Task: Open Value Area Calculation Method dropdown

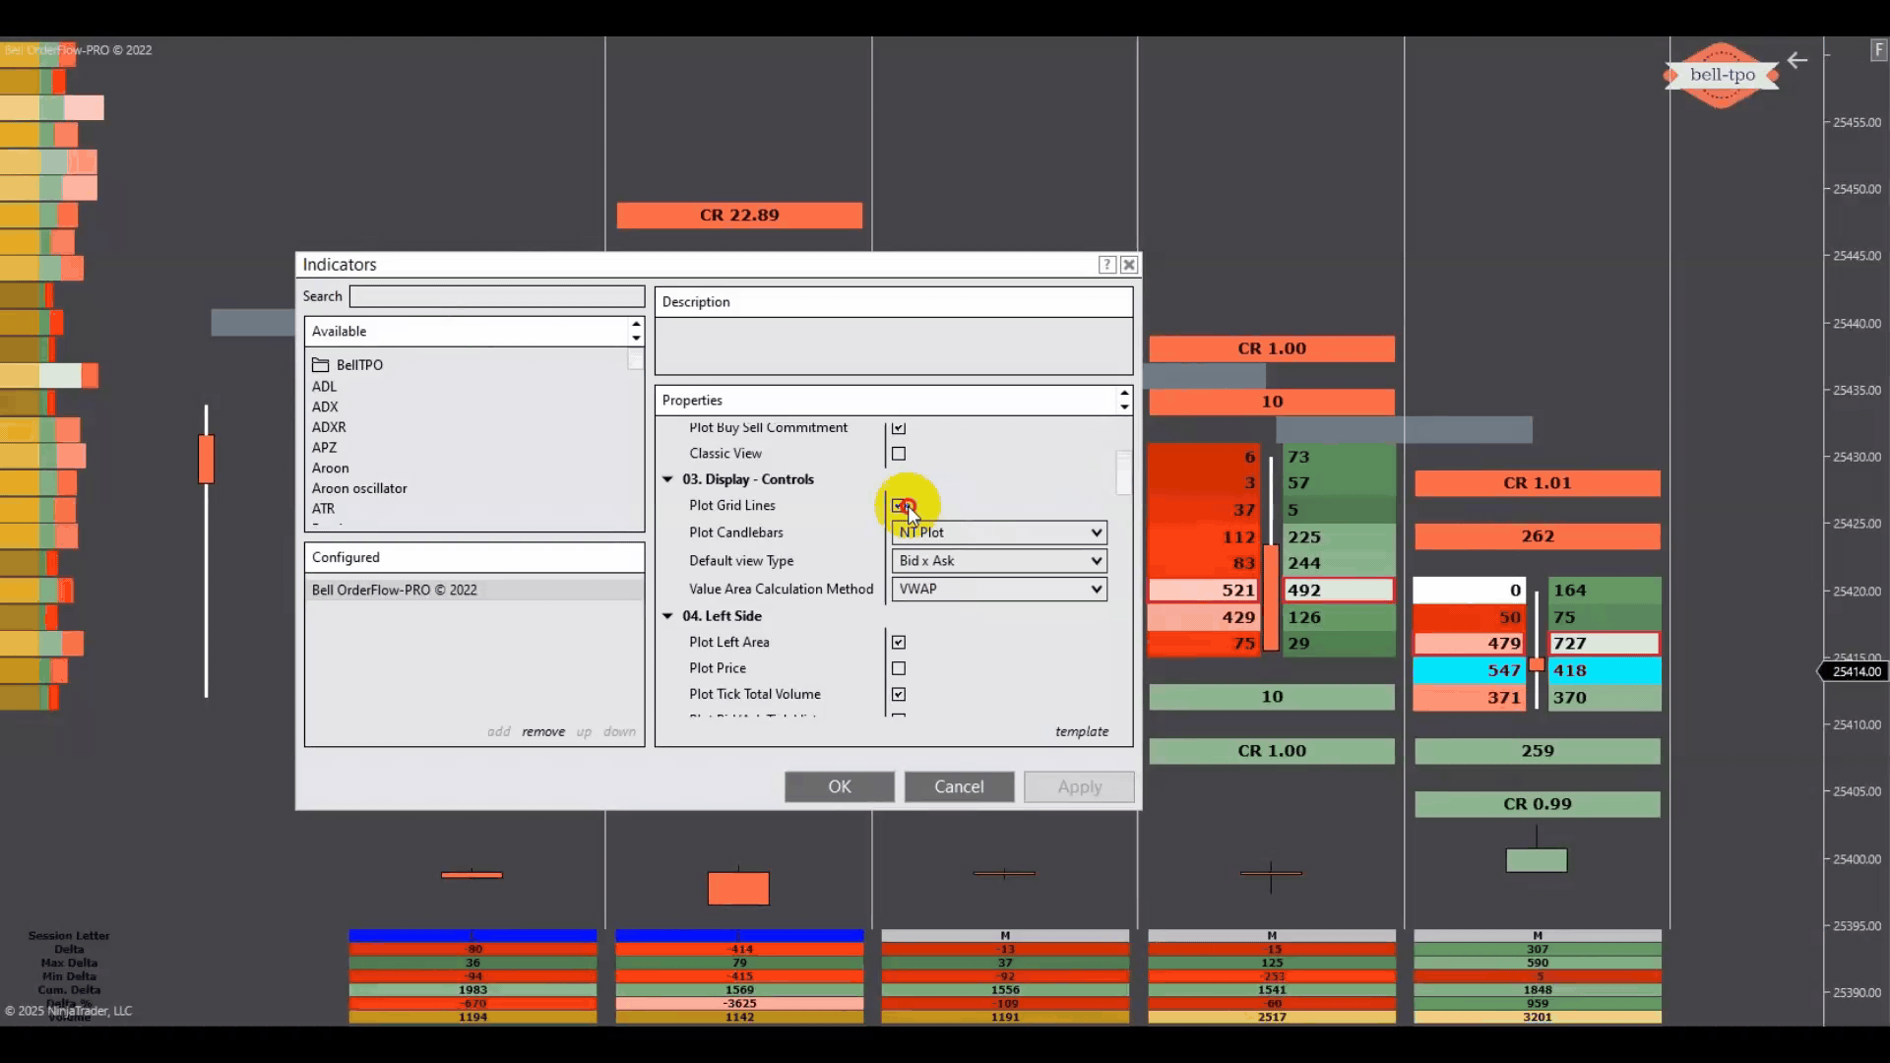Action: point(999,589)
